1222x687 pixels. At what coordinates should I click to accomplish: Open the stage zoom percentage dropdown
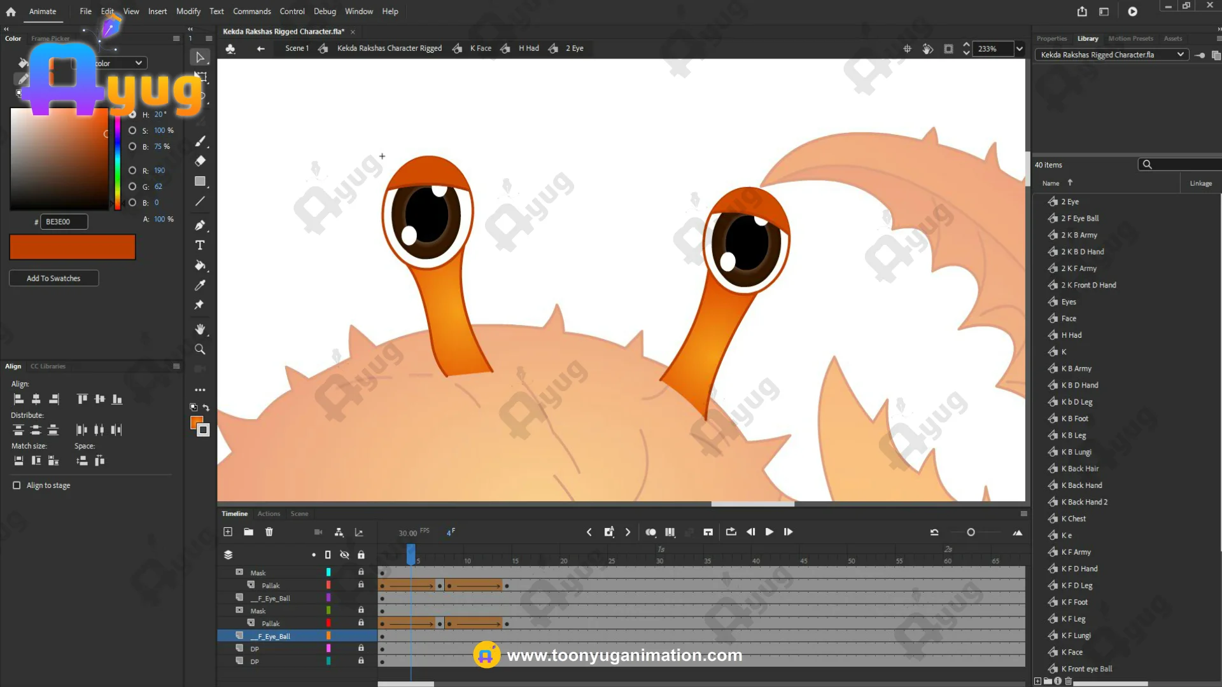coord(1020,49)
